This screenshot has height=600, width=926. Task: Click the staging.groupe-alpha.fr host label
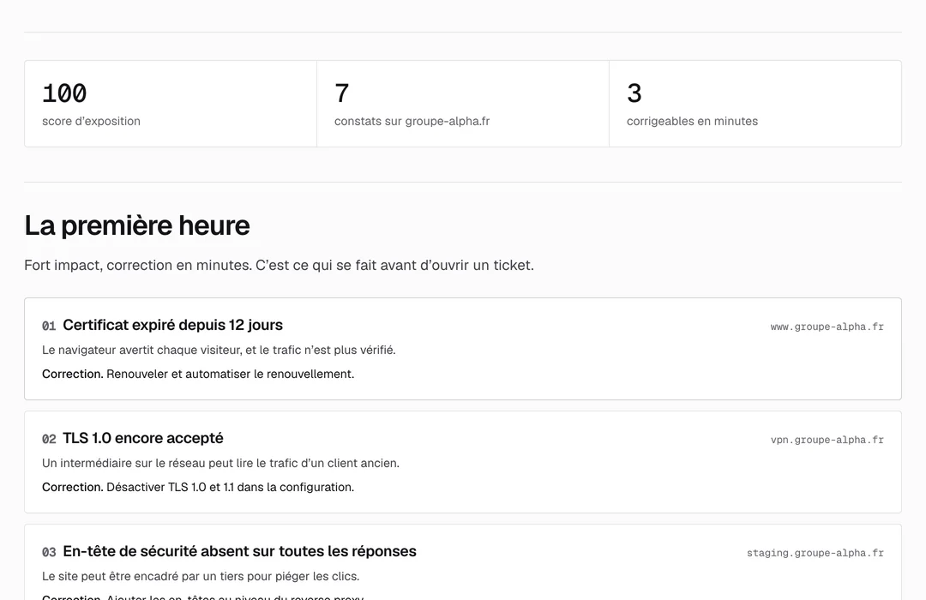click(815, 553)
